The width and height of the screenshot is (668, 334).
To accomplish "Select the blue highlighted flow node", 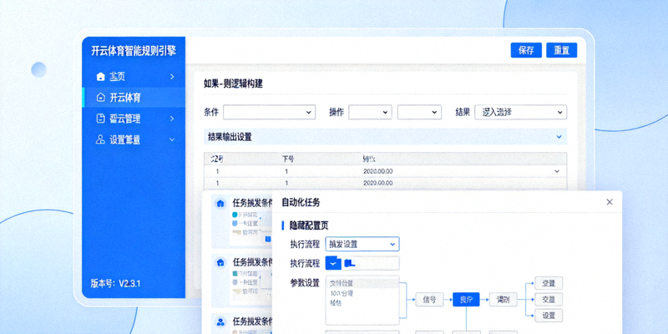I will (x=466, y=300).
